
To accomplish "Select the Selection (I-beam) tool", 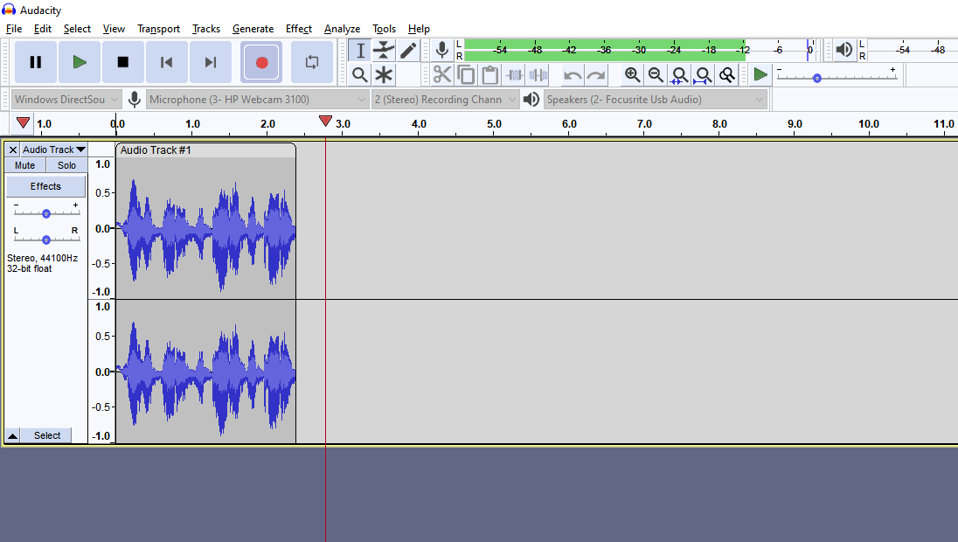I will pyautogui.click(x=360, y=51).
